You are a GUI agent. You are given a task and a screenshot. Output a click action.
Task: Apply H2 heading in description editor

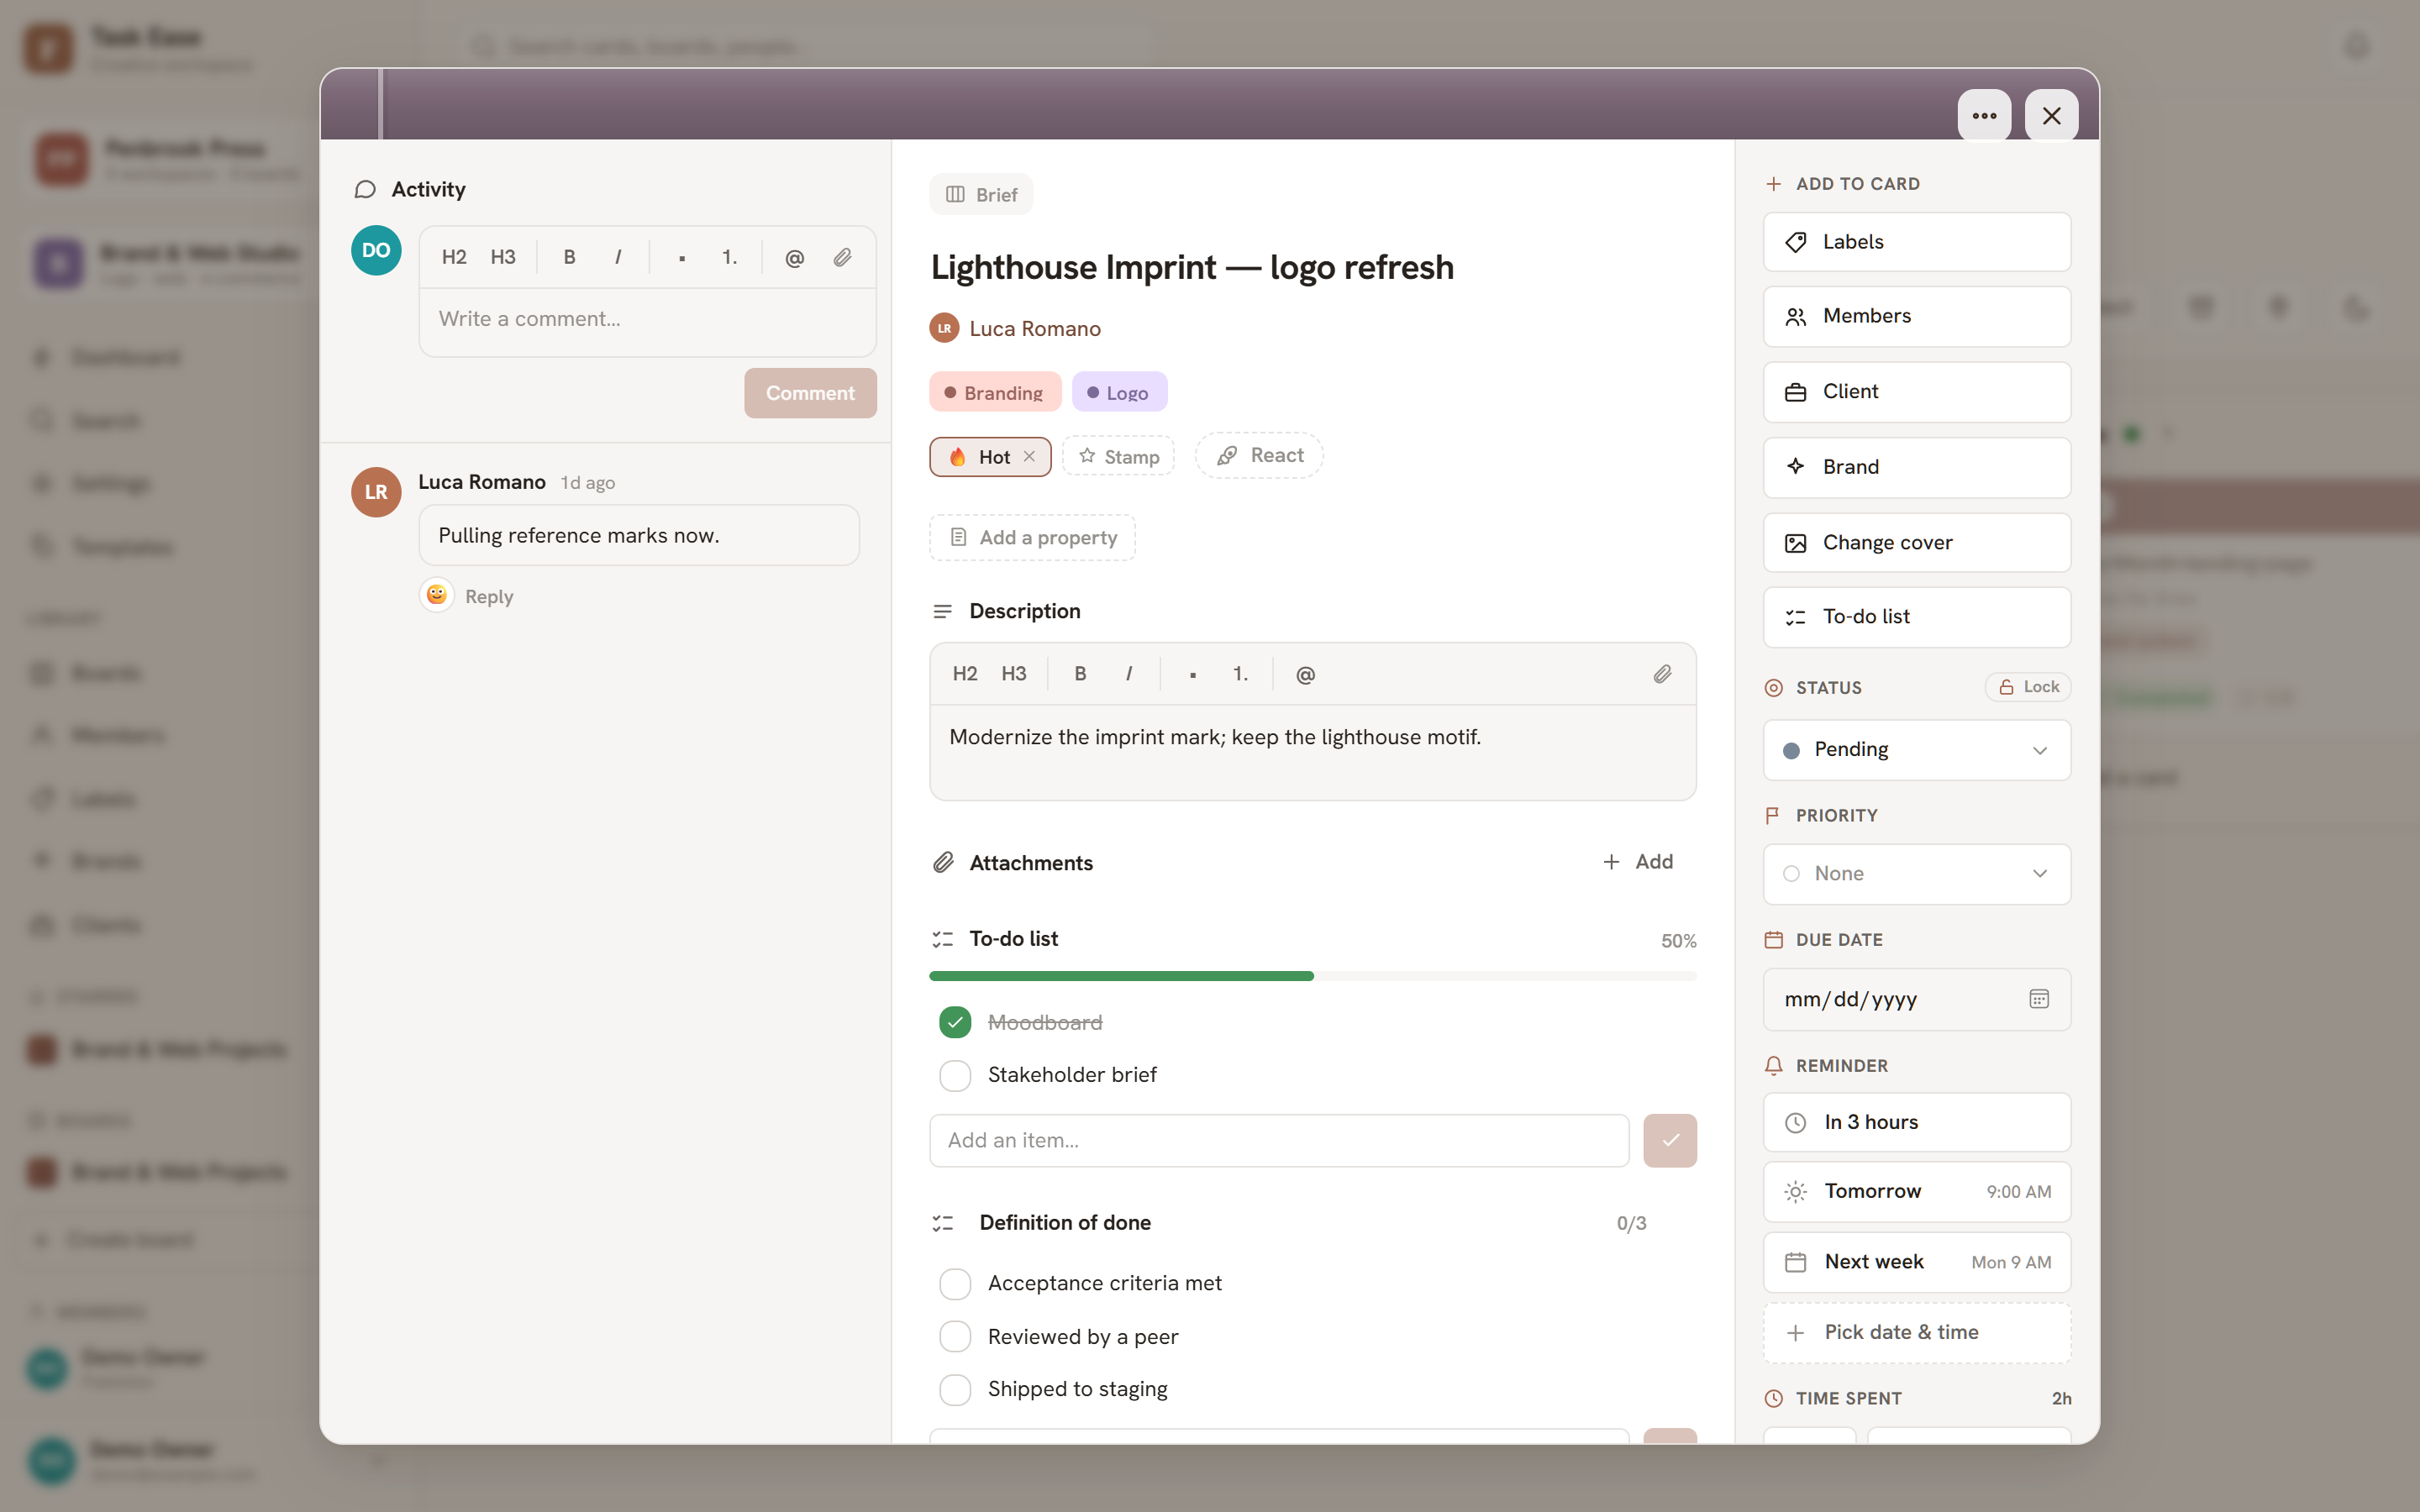tap(965, 674)
